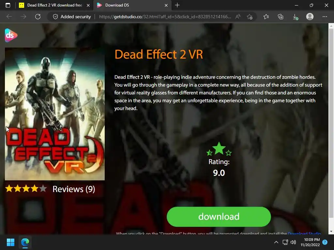Close the Dead Effect 2 VR tab
Image resolution: width=334 pixels, height=250 pixels.
coord(88,5)
